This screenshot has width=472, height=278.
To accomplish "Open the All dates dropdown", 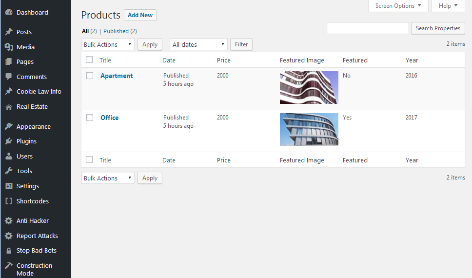I will pos(198,44).
